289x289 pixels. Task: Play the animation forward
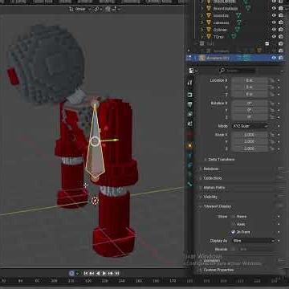click(x=104, y=273)
